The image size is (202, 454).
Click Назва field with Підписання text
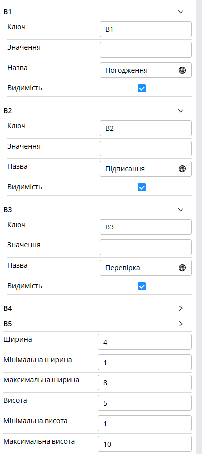pyautogui.click(x=146, y=169)
